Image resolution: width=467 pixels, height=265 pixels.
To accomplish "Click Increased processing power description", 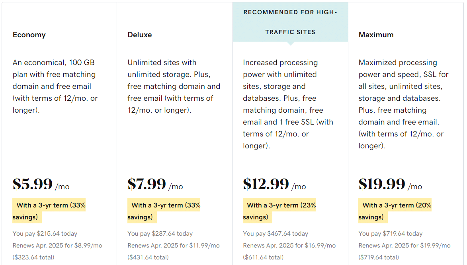I will coord(288,104).
